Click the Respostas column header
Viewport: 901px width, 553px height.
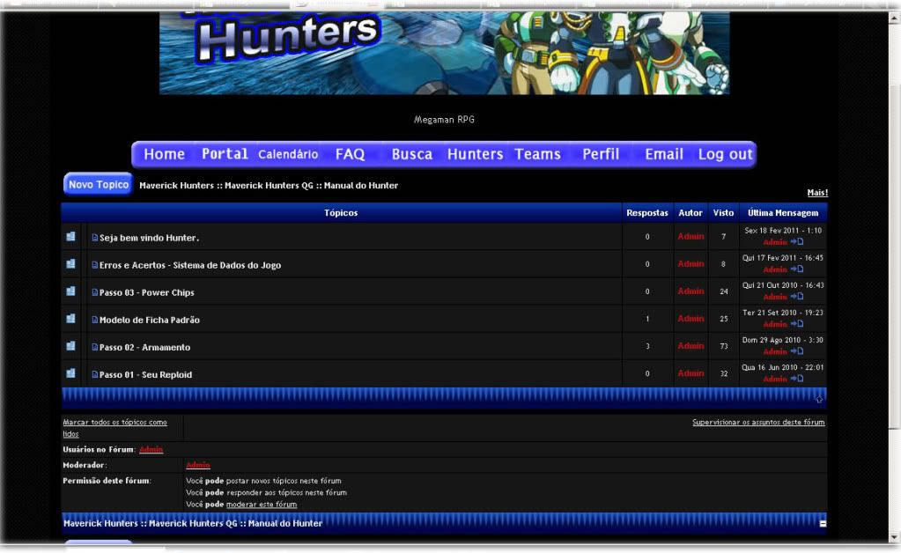(647, 212)
